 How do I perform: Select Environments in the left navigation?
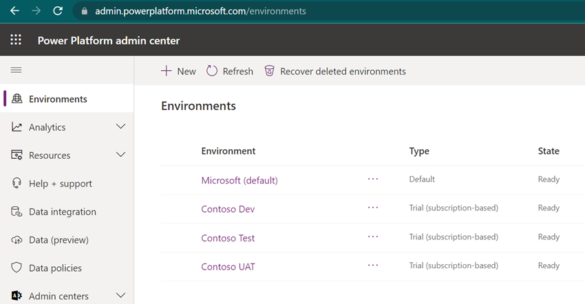[67, 98]
